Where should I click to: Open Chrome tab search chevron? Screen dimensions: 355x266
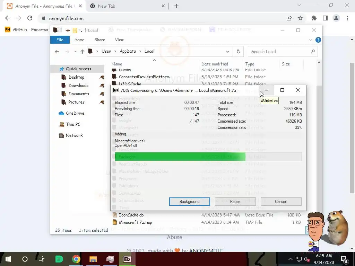pyautogui.click(x=299, y=5)
